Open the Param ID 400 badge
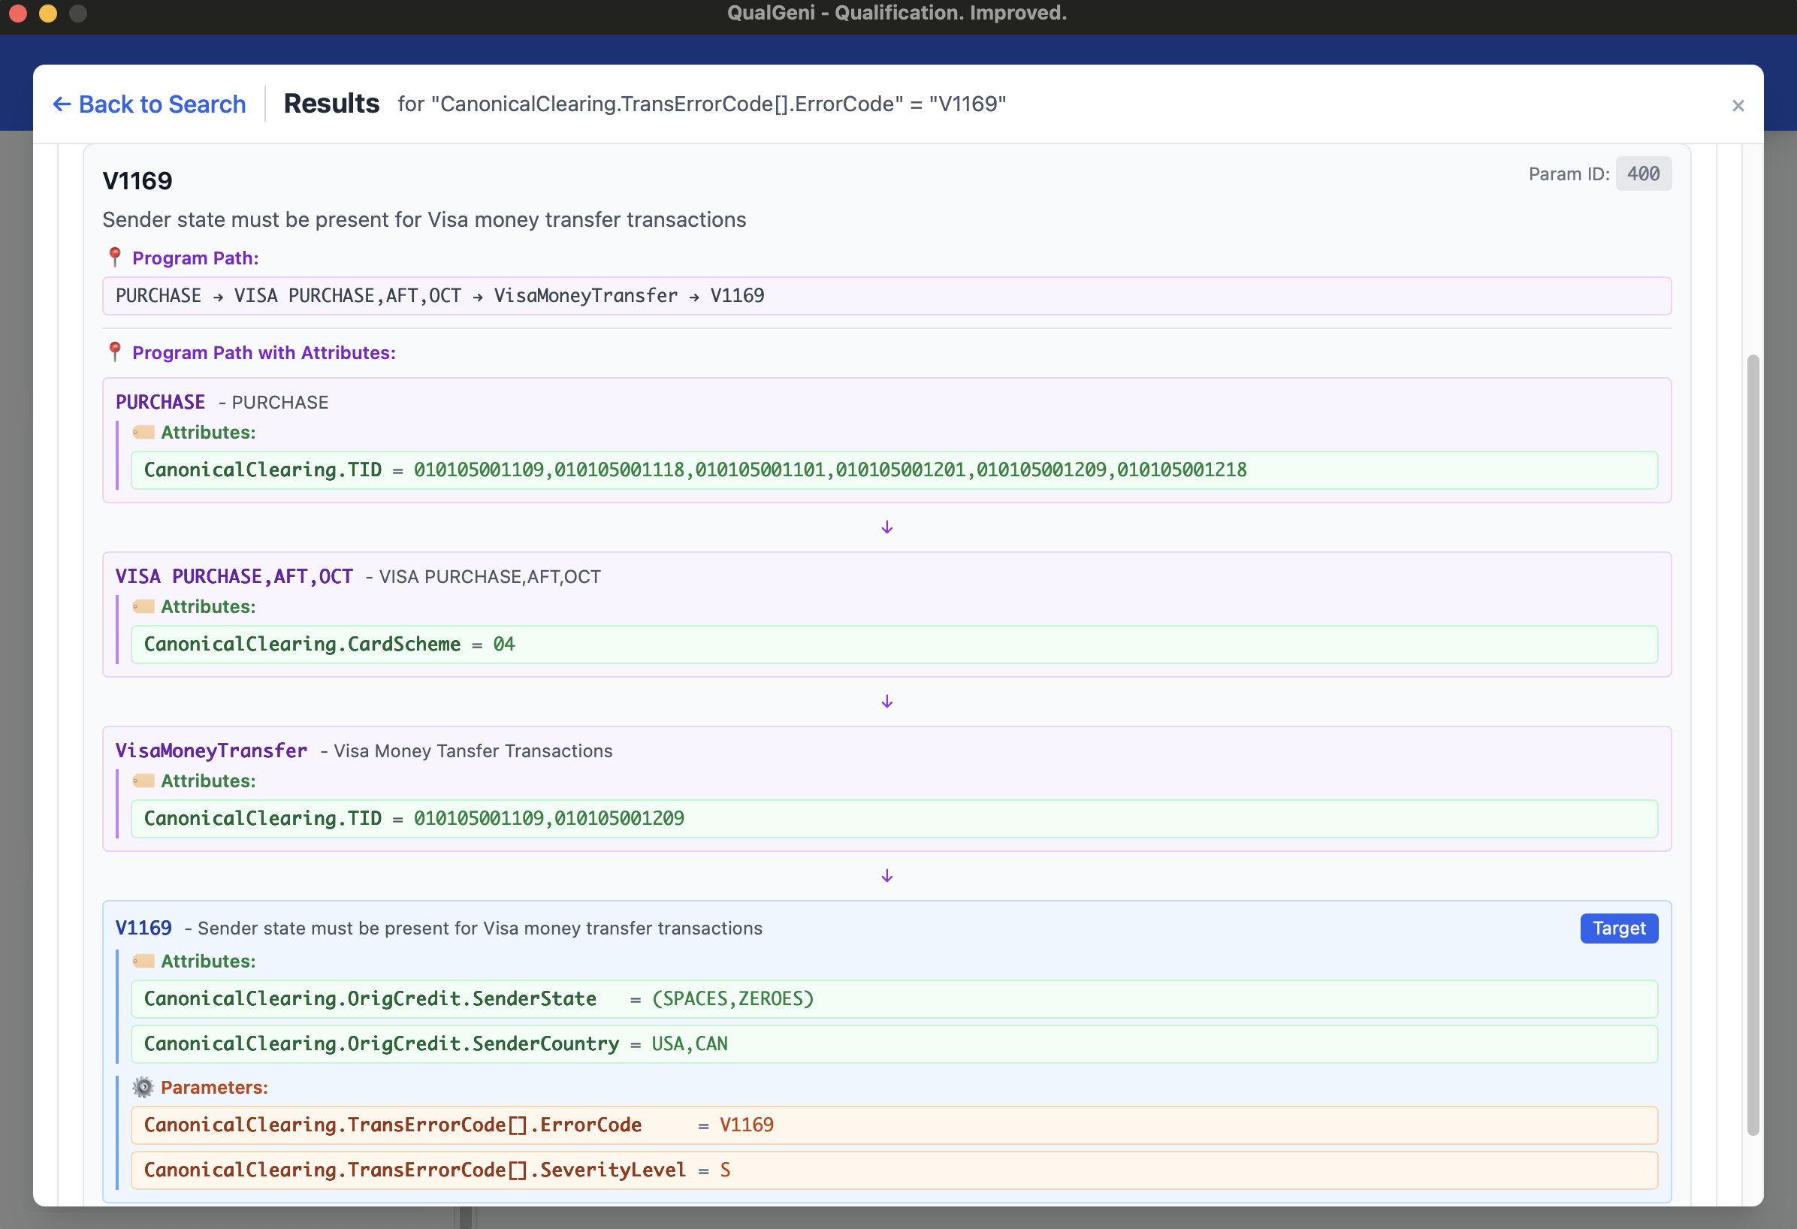Image resolution: width=1797 pixels, height=1229 pixels. coord(1644,174)
